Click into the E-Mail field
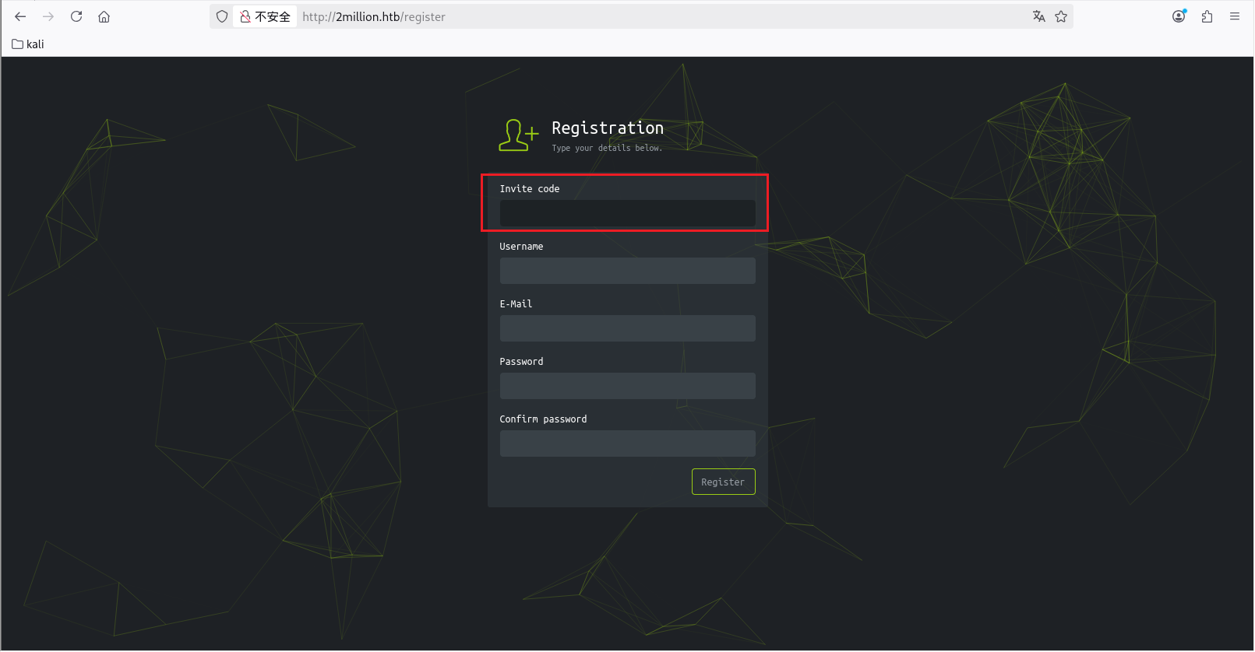 tap(627, 328)
